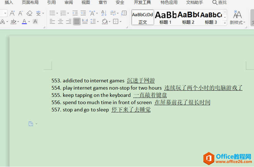Expand the paragraph marks dropdown arrow

point(118,13)
